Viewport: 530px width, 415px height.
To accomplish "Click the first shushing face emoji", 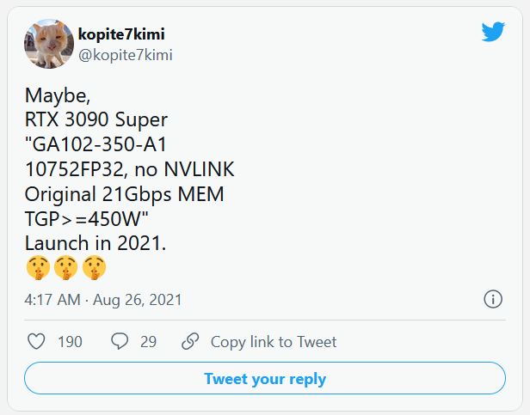I will [x=38, y=268].
